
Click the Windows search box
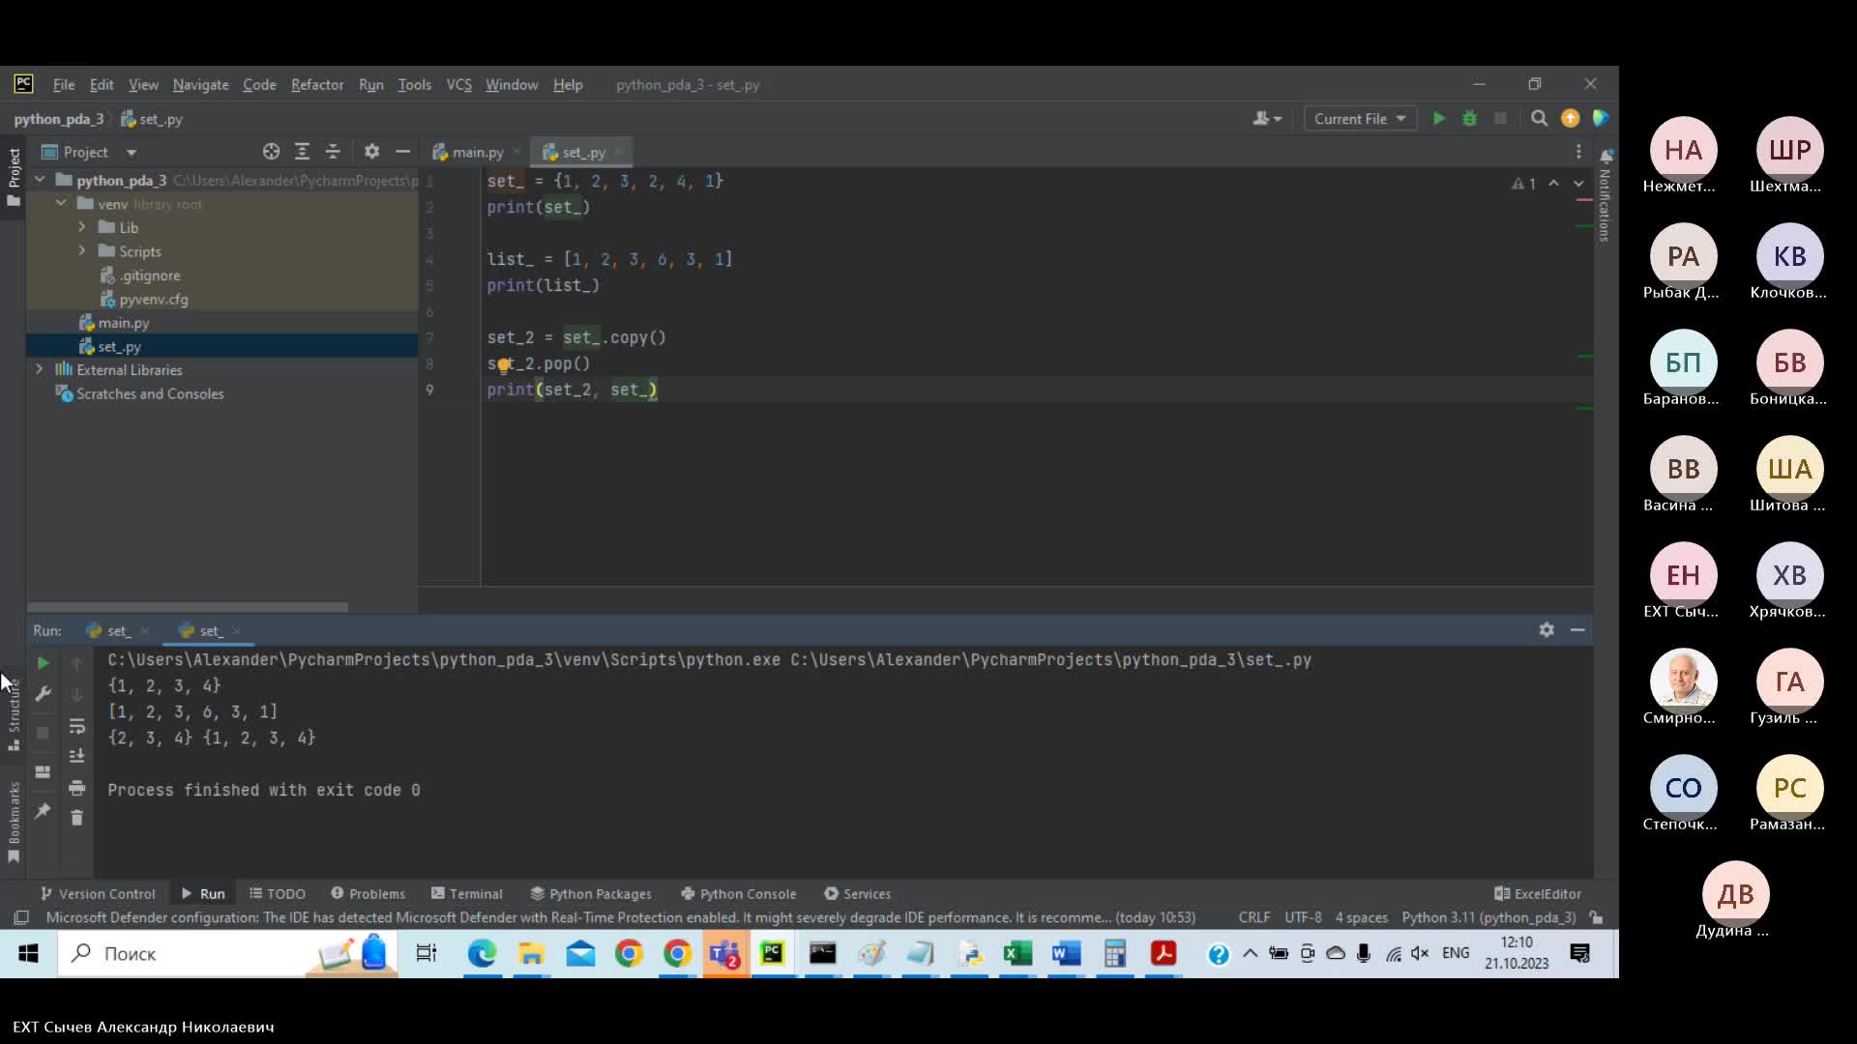click(227, 954)
